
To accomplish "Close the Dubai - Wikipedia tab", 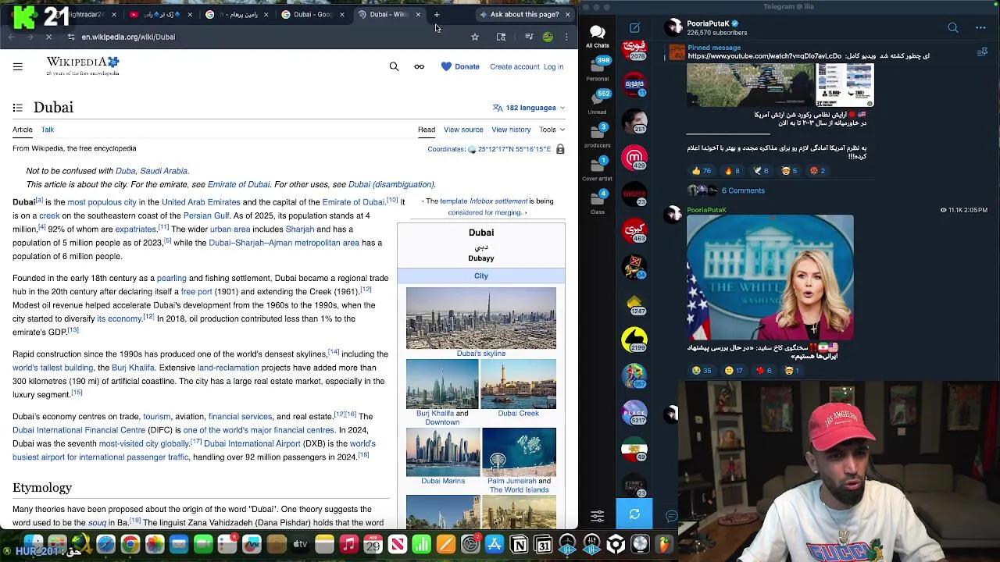I will 418,14.
